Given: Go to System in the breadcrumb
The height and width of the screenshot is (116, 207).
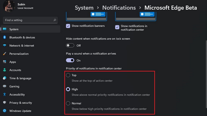Looking at the screenshot, I should coord(84,8).
